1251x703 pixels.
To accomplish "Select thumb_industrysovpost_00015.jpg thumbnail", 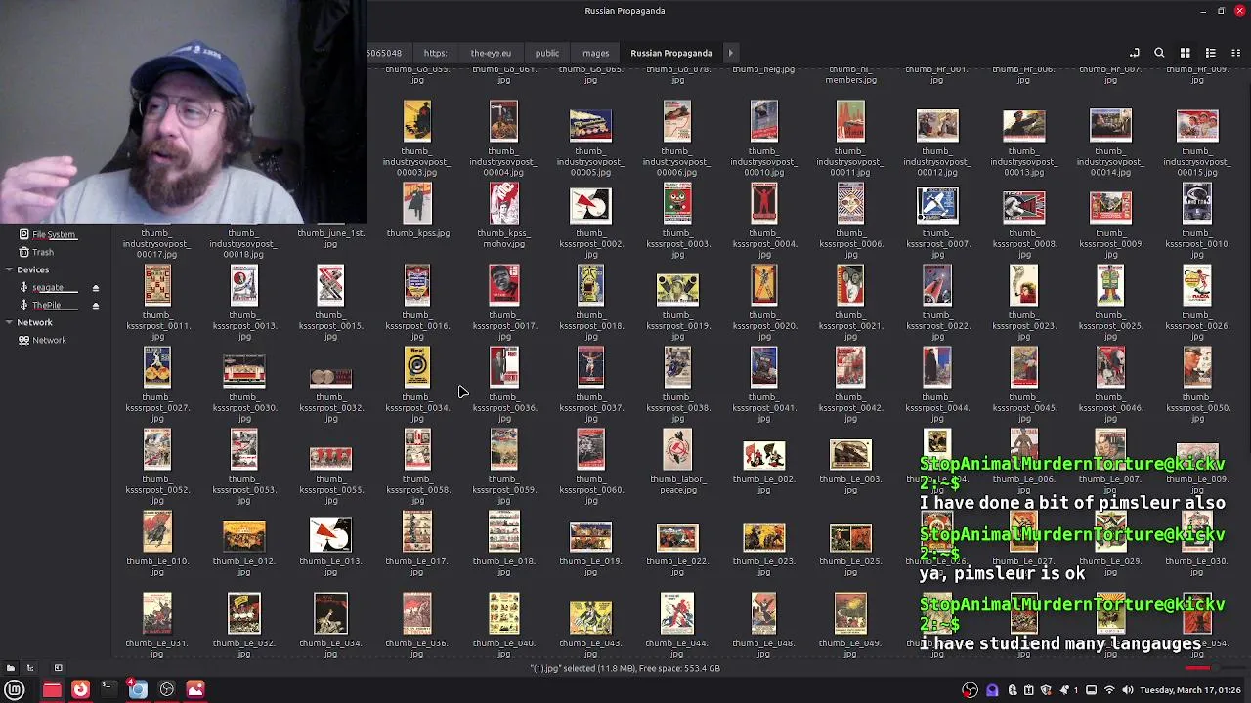I will coord(1197,125).
